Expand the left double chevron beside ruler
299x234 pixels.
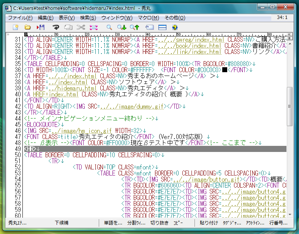pyautogui.click(x=8, y=35)
